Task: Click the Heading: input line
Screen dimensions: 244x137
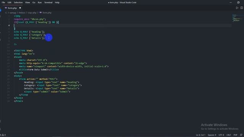Action: point(51,82)
